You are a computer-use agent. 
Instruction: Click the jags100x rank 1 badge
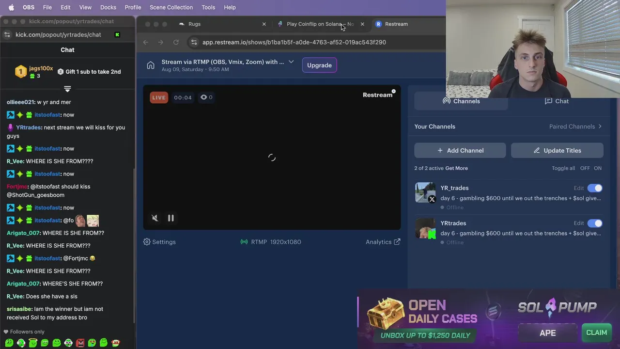[x=21, y=72]
